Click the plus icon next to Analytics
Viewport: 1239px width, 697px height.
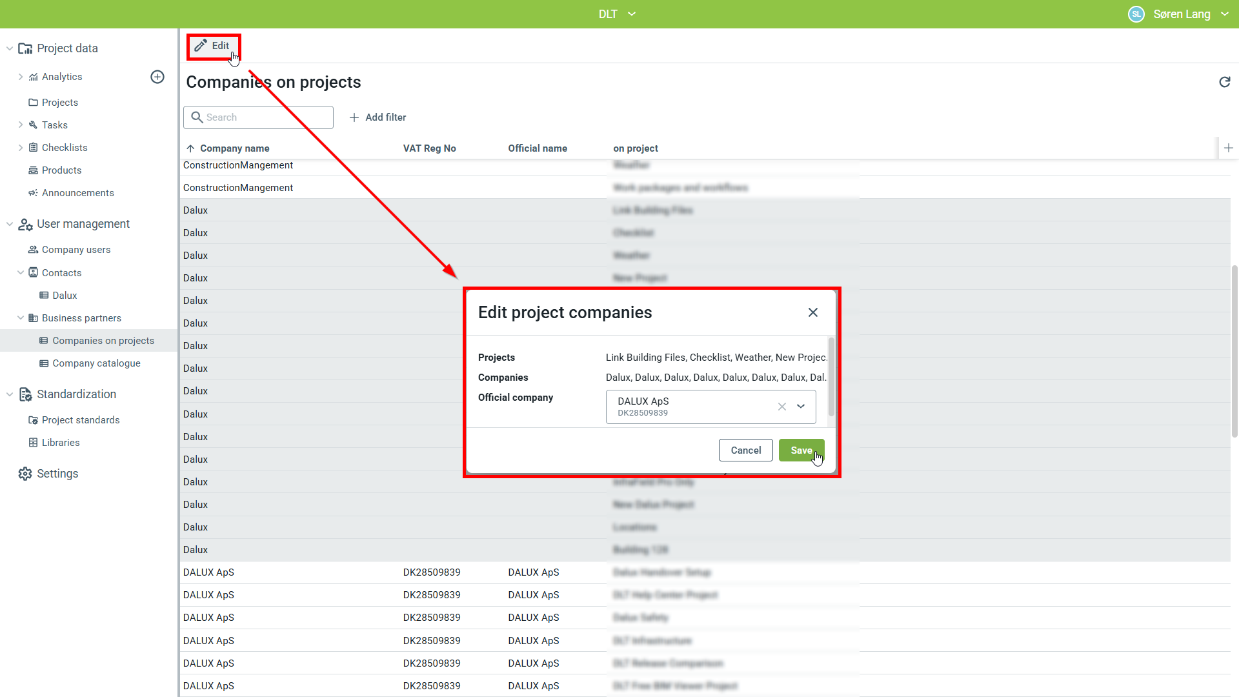[157, 77]
